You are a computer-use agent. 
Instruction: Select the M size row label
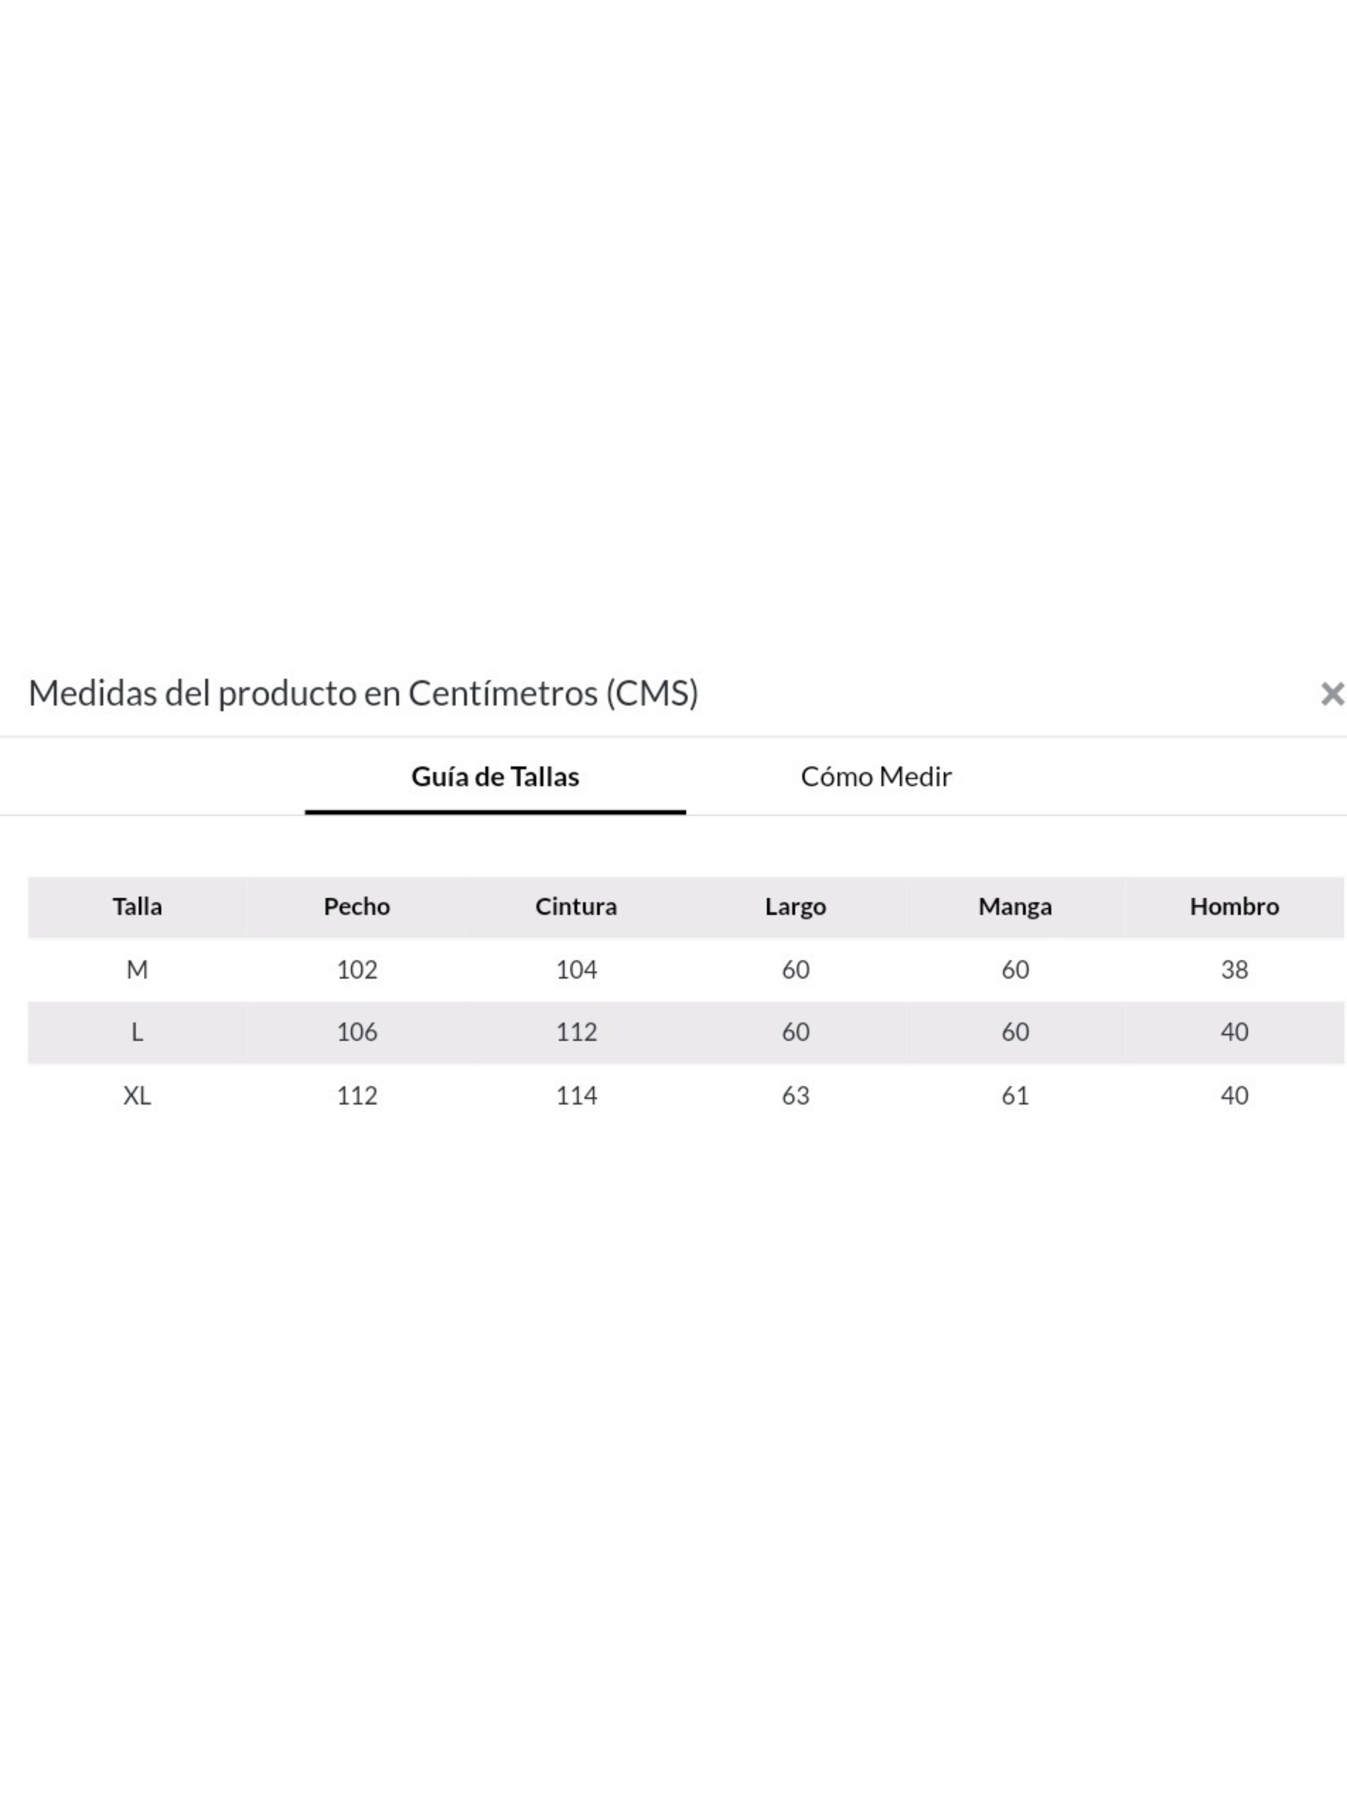click(137, 970)
